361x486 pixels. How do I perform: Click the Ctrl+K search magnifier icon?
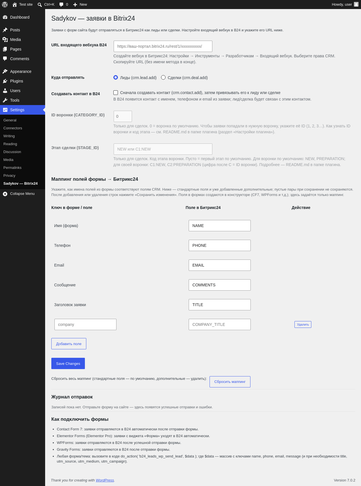coord(40,5)
